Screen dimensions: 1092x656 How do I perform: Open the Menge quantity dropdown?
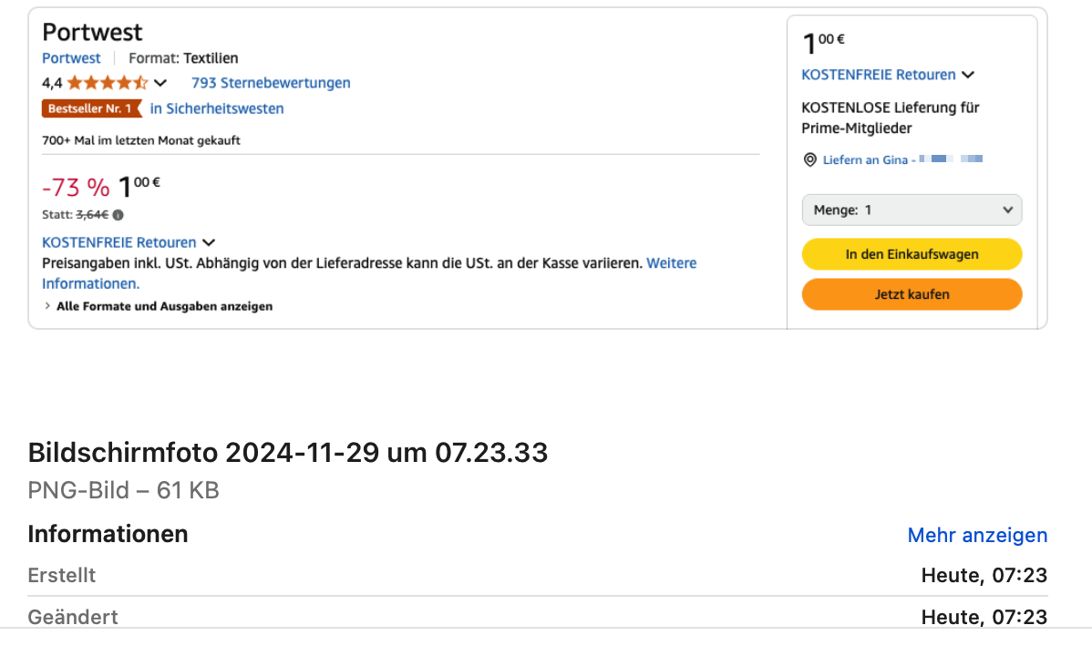coord(912,210)
